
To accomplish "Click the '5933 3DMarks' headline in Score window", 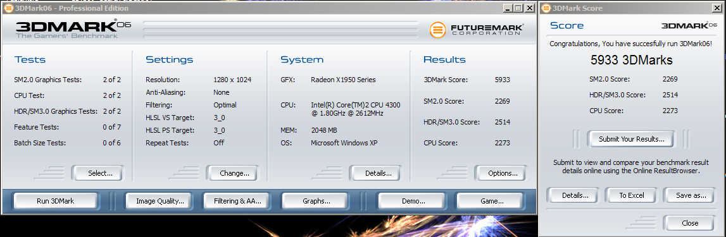I will coord(631,60).
